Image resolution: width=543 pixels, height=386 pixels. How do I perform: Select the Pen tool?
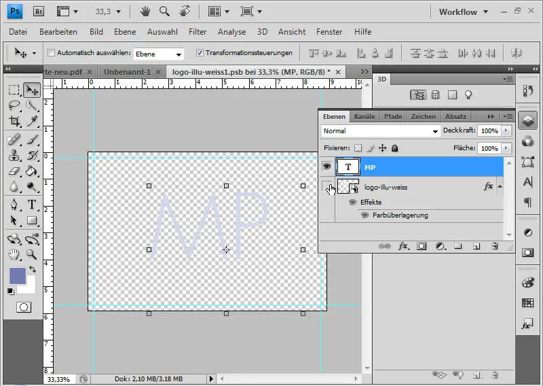click(x=14, y=205)
